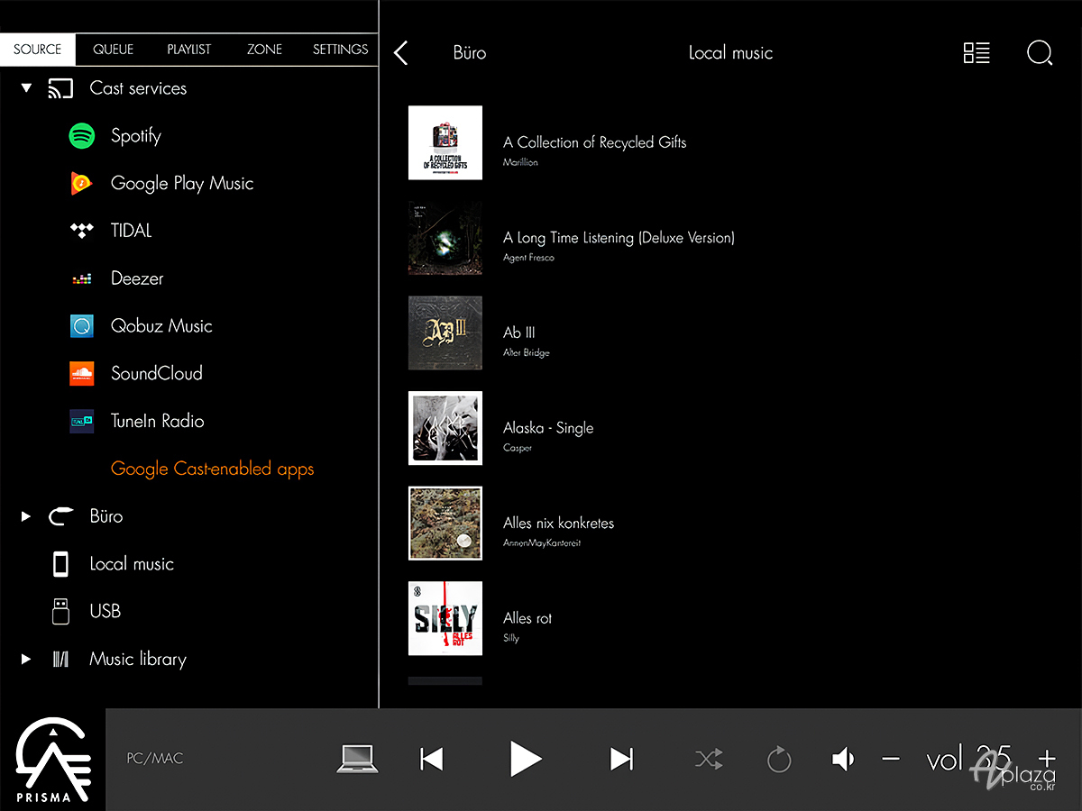Open Qobuz Music icon

pos(81,325)
